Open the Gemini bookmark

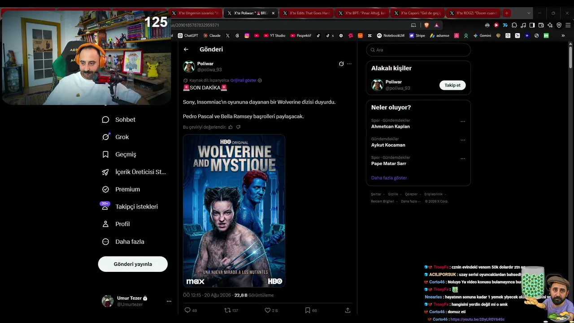(482, 35)
